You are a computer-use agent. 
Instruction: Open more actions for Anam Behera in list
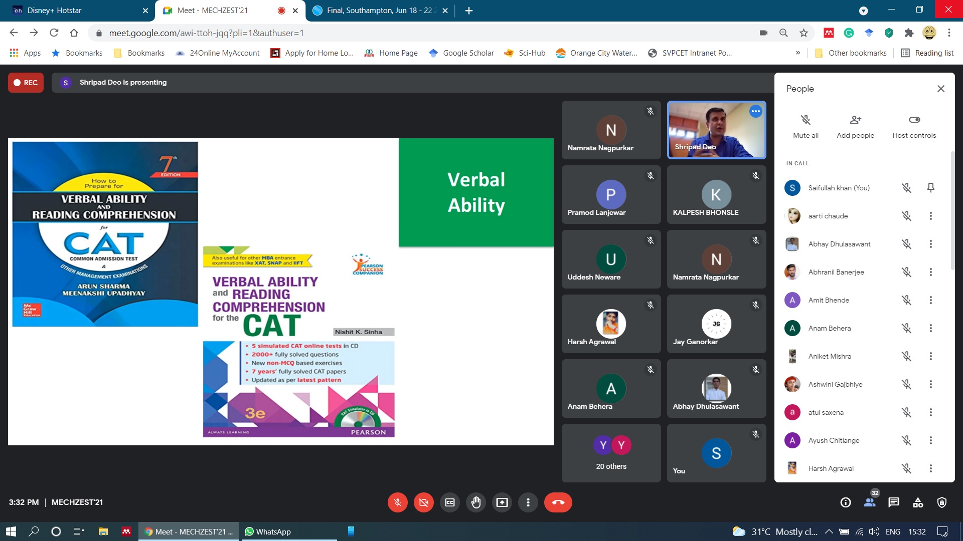[931, 328]
